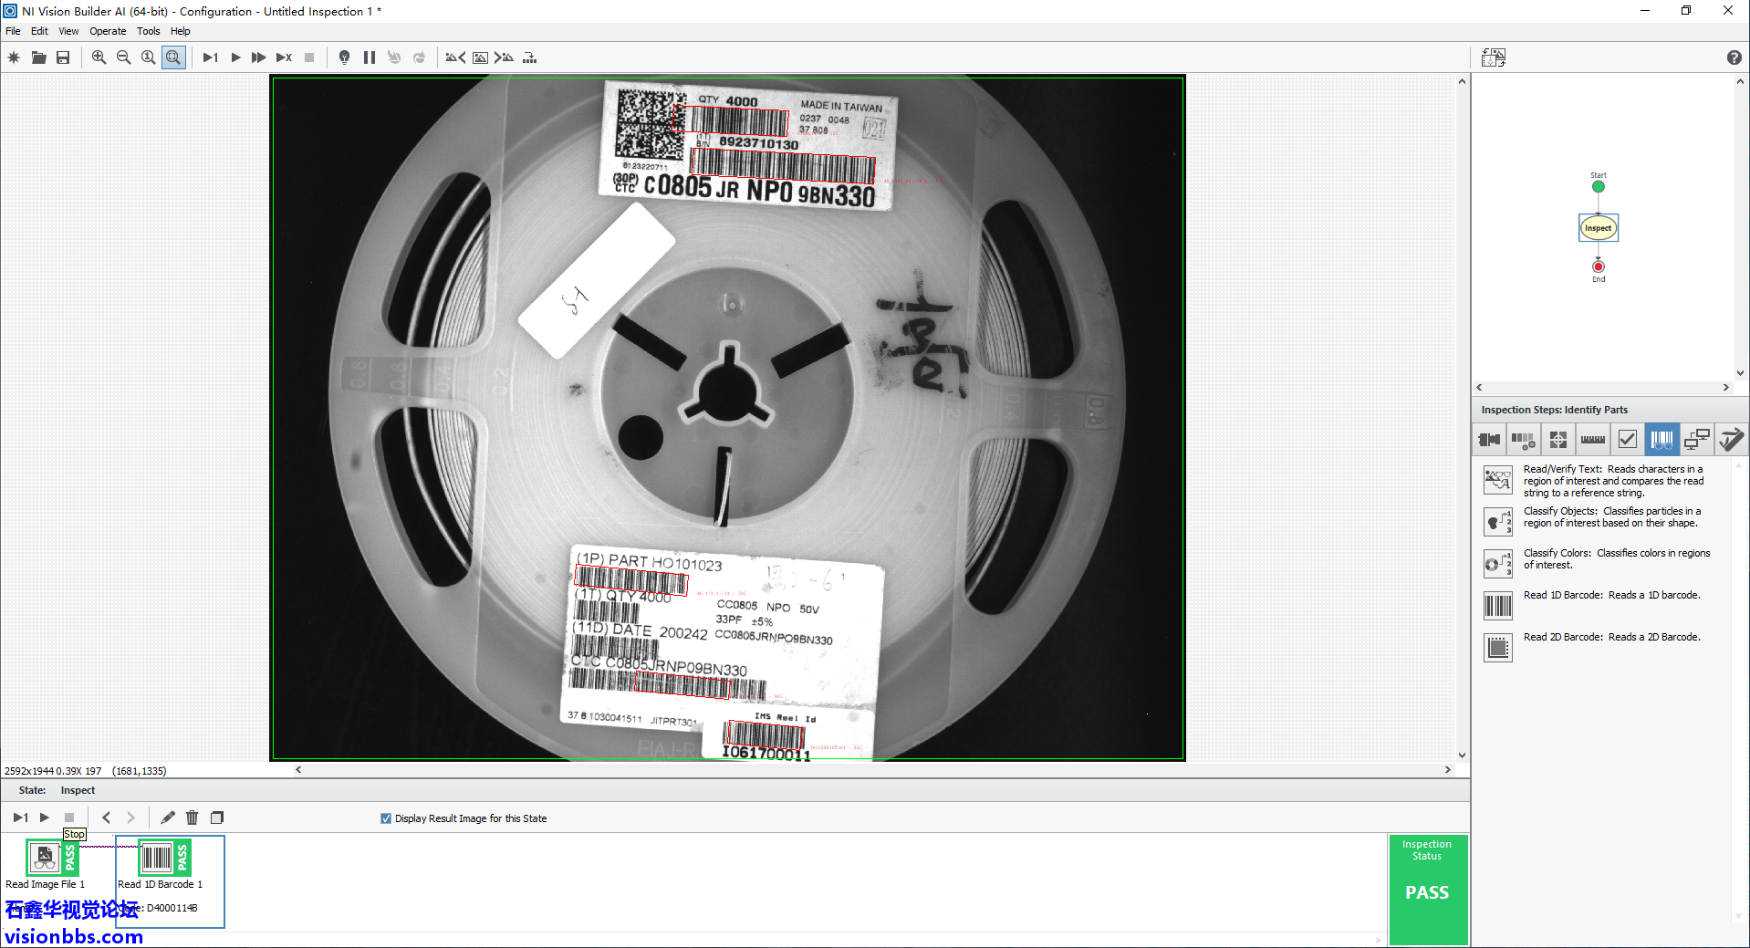Open the Identify Parts barcode palette
The height and width of the screenshot is (948, 1750).
[1661, 440]
